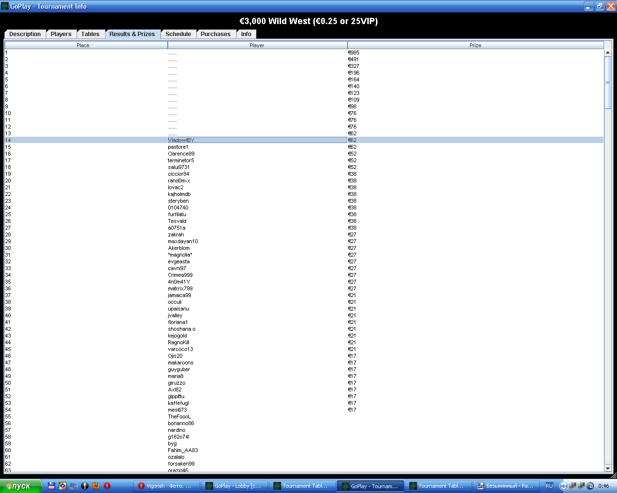Switch to GoPlay Lobby taskbar window

234,486
